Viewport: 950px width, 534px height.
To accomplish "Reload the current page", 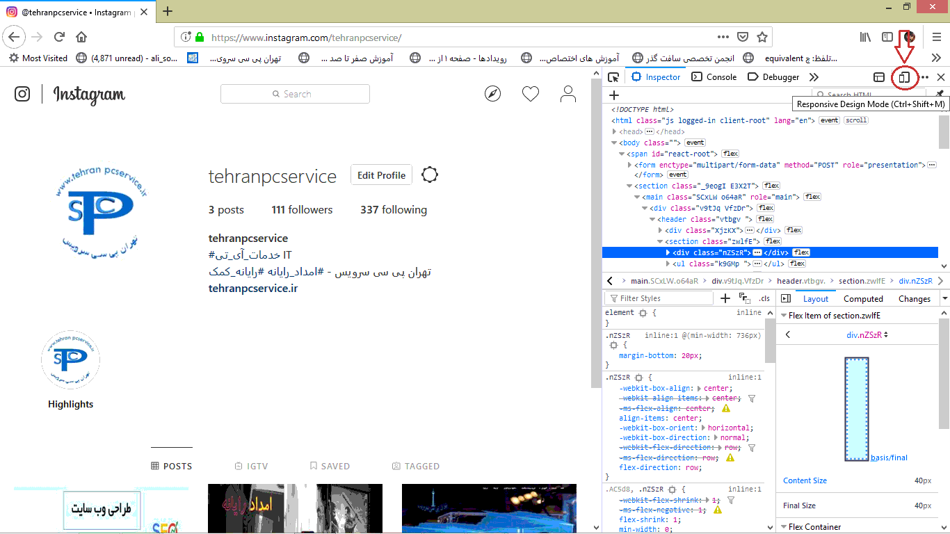I will coord(59,37).
